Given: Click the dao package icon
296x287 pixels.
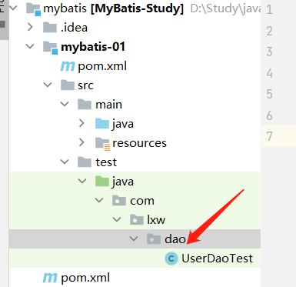Looking at the screenshot, I should [x=154, y=239].
